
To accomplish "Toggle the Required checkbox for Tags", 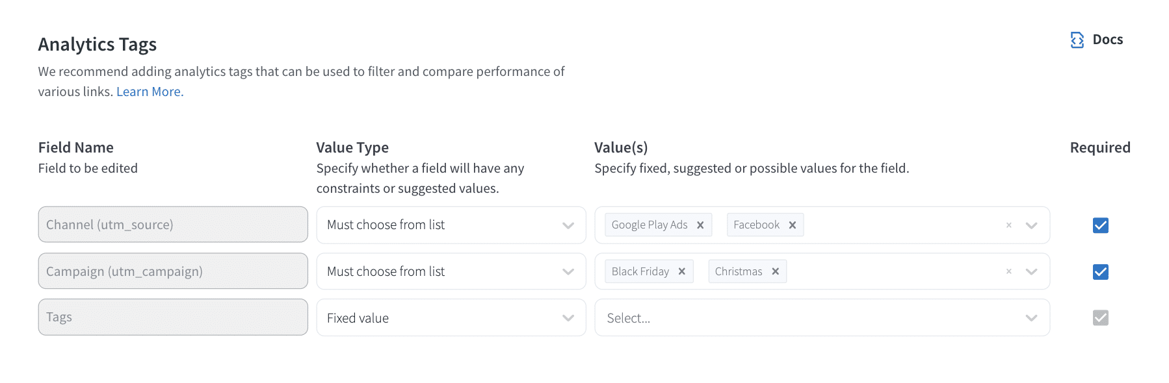I will (1099, 318).
